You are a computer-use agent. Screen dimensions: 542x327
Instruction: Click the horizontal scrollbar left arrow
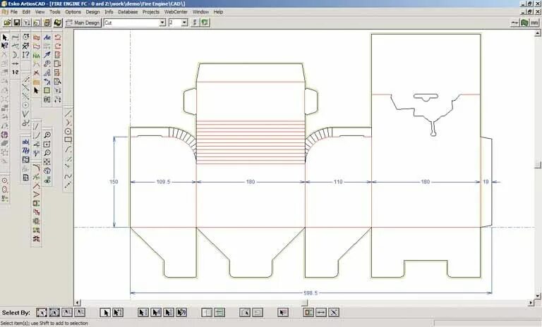pos(78,303)
